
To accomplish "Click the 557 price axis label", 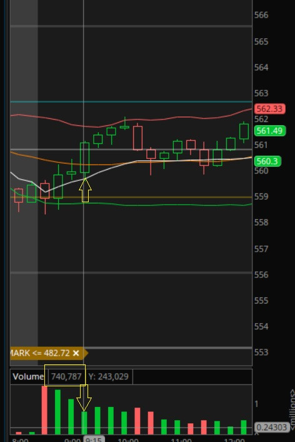I will [x=261, y=249].
